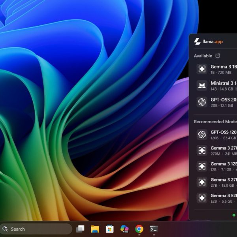The width and height of the screenshot is (237, 237).
Task: Click the '1B · 720 MB' size text
Action: (221, 72)
